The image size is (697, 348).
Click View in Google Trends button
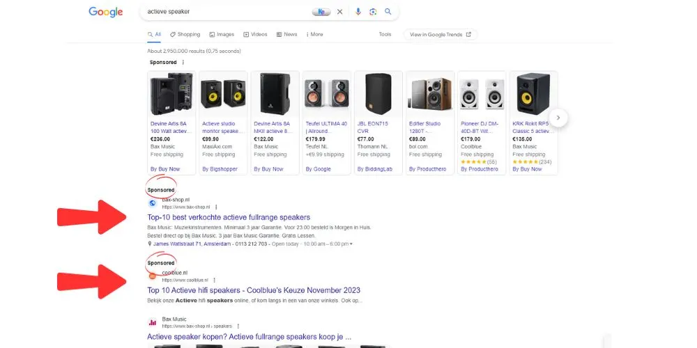click(440, 35)
